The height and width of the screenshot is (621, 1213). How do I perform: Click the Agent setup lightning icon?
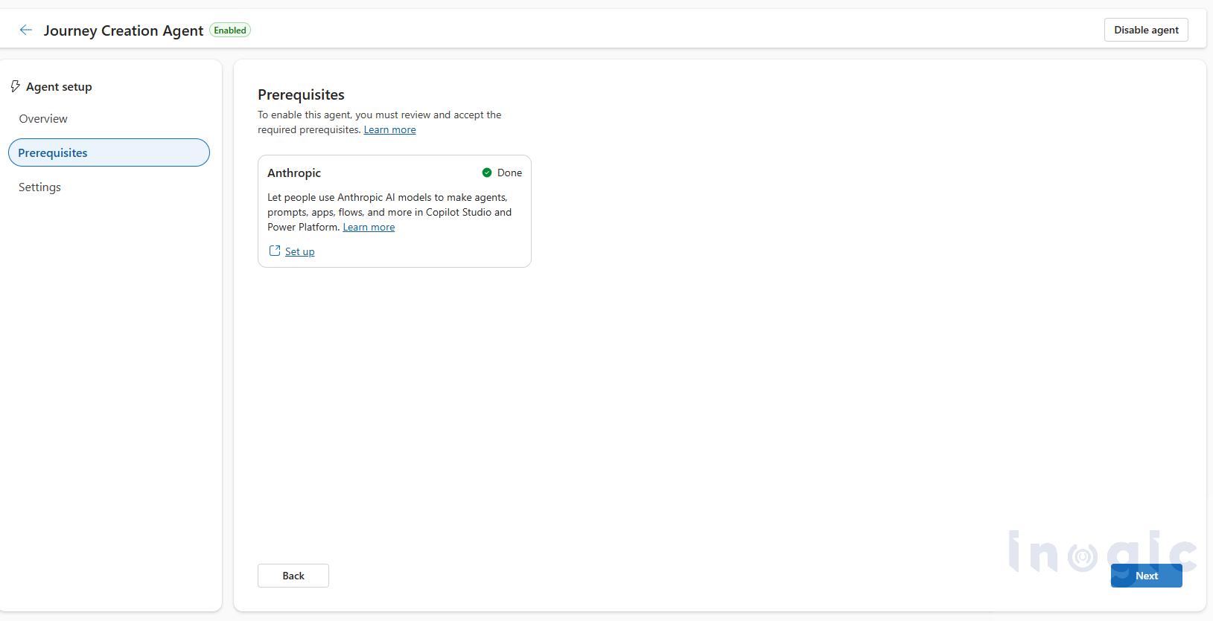point(15,87)
